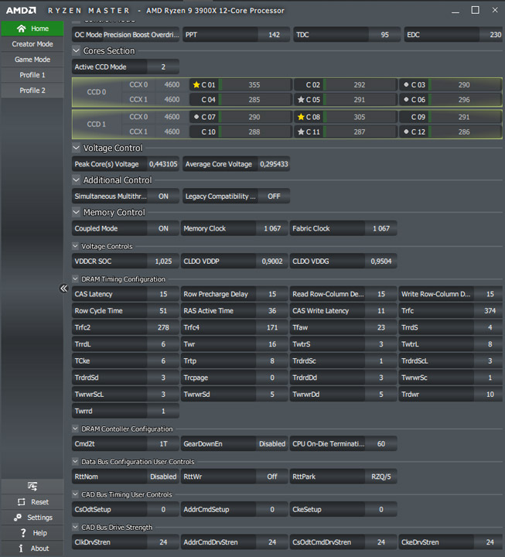Open the Home tab
This screenshot has width=505, height=557.
click(32, 29)
